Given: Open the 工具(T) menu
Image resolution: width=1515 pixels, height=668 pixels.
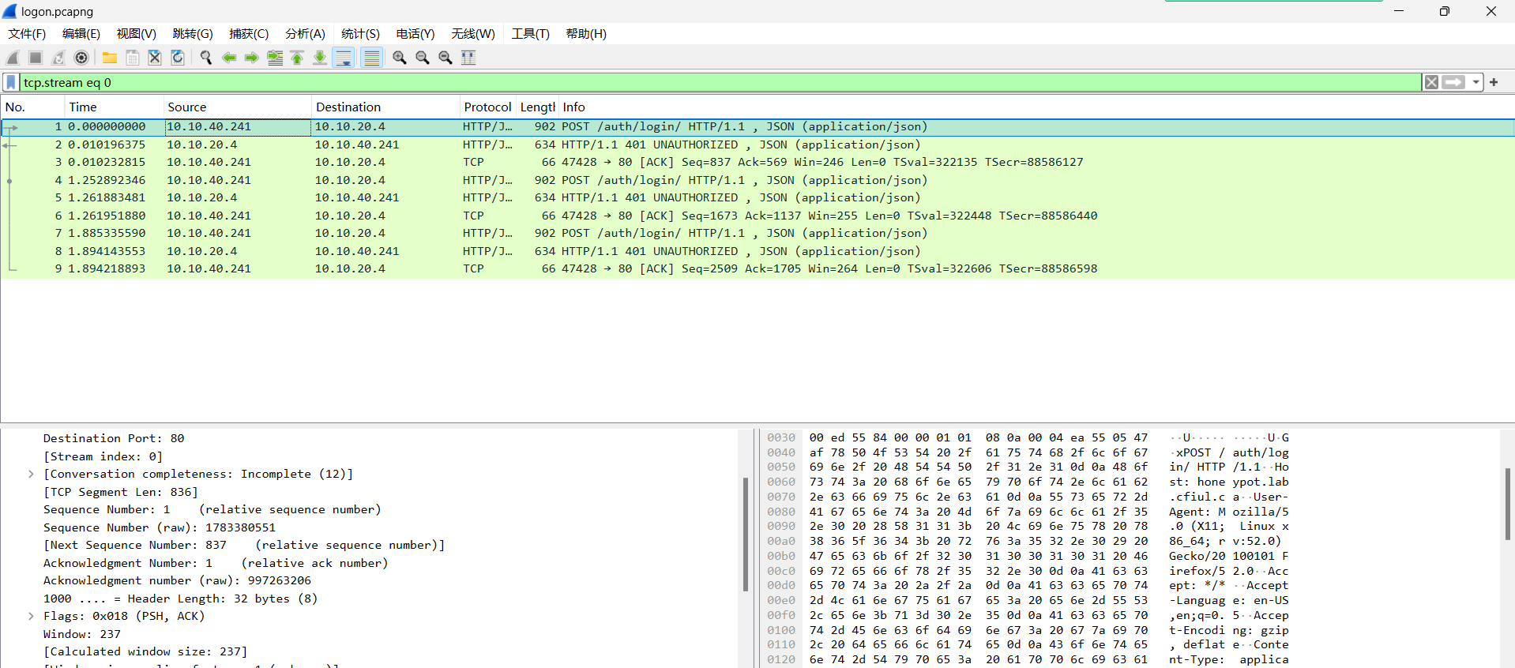Looking at the screenshot, I should tap(530, 34).
